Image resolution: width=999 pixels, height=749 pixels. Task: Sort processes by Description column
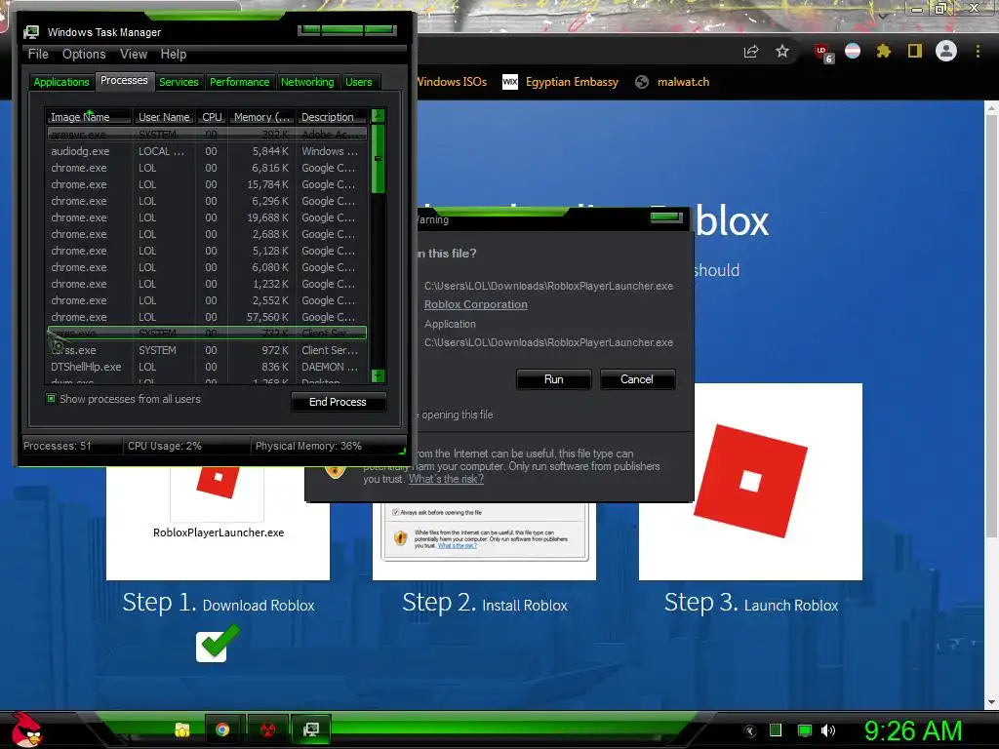(332, 117)
